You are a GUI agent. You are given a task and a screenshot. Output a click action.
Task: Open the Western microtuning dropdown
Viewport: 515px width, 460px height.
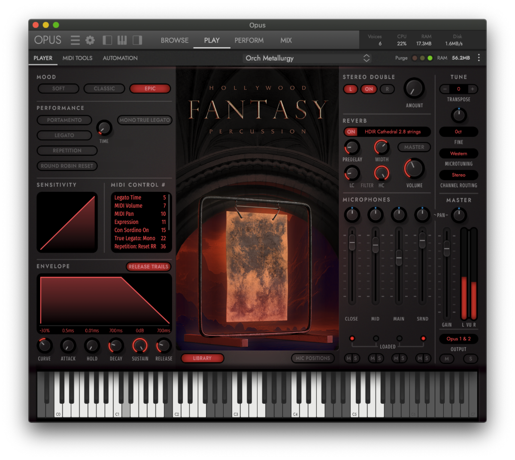(x=458, y=154)
